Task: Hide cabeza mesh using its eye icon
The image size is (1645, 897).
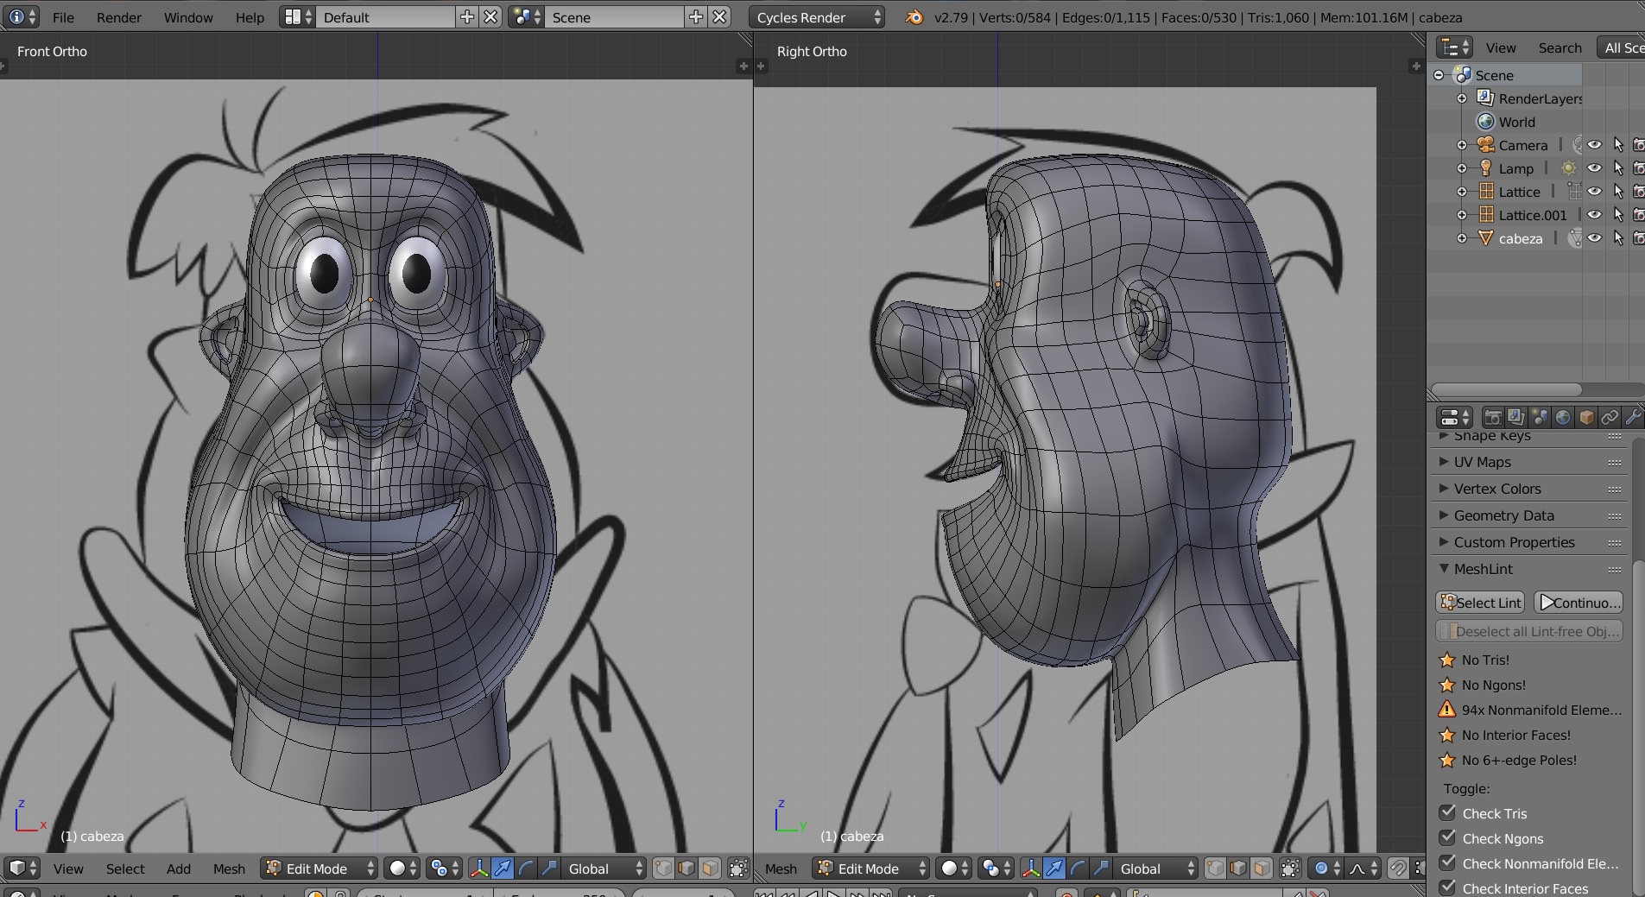Action: (x=1594, y=238)
